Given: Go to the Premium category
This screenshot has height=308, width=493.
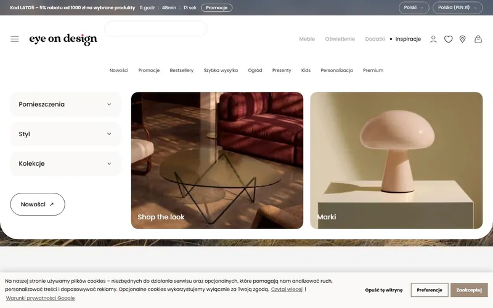Looking at the screenshot, I should click(x=373, y=70).
